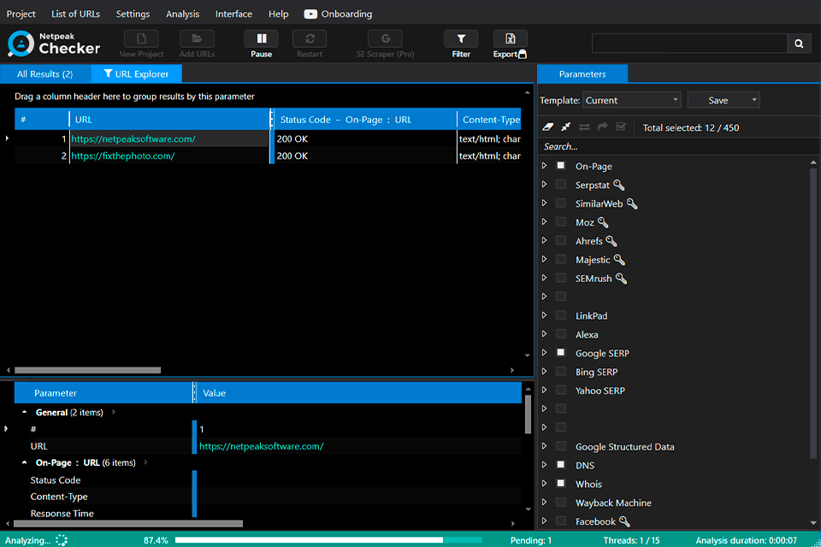Open the https://netpeaksoftware.com/ link in row 1
The image size is (821, 547).
click(x=133, y=138)
